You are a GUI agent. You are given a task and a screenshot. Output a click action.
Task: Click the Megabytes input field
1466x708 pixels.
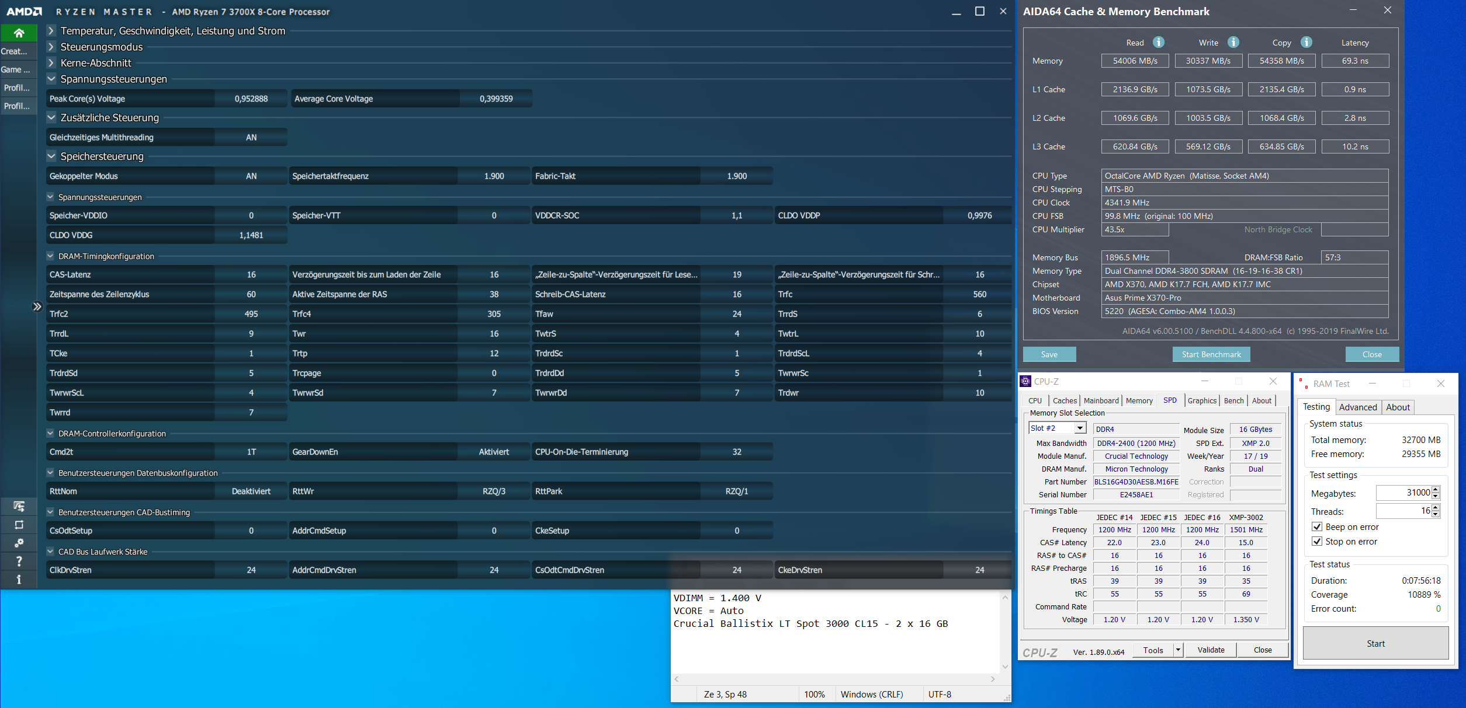pyautogui.click(x=1403, y=493)
